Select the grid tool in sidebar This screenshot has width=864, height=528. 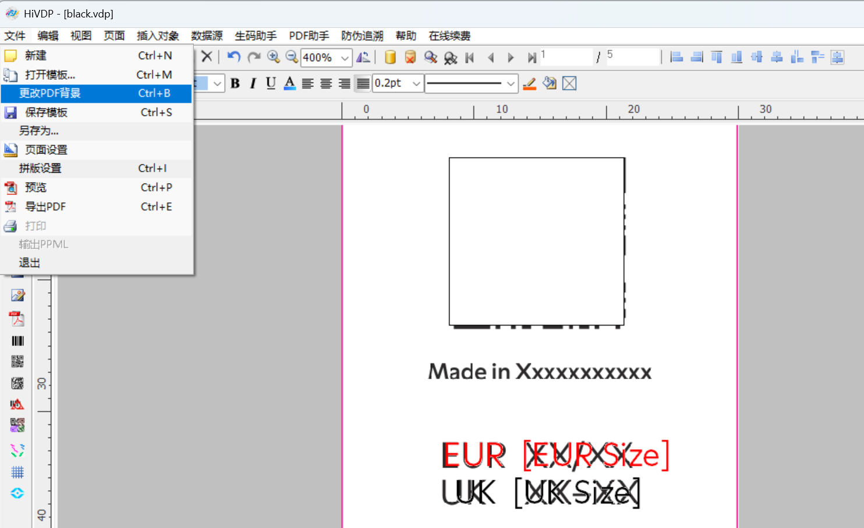tap(17, 472)
